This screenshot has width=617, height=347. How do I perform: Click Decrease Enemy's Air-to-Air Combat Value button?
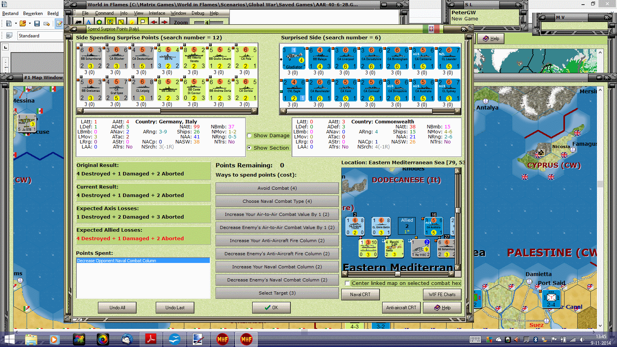point(277,227)
